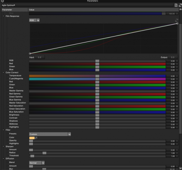Click the small icon right of Sharpen Radius value
The width and height of the screenshot is (182, 170).
[177, 153]
